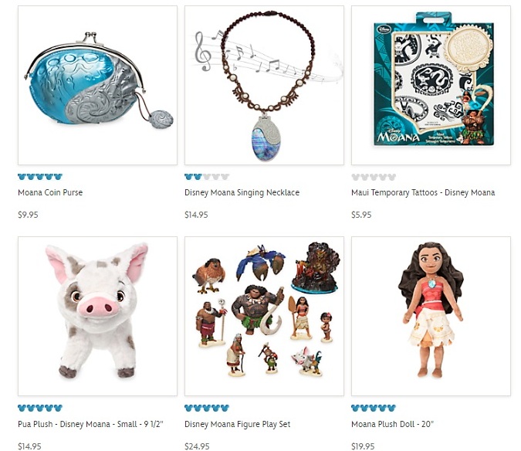Open the Maui Temporary Tattoos product image
The image size is (521, 451).
(x=431, y=85)
